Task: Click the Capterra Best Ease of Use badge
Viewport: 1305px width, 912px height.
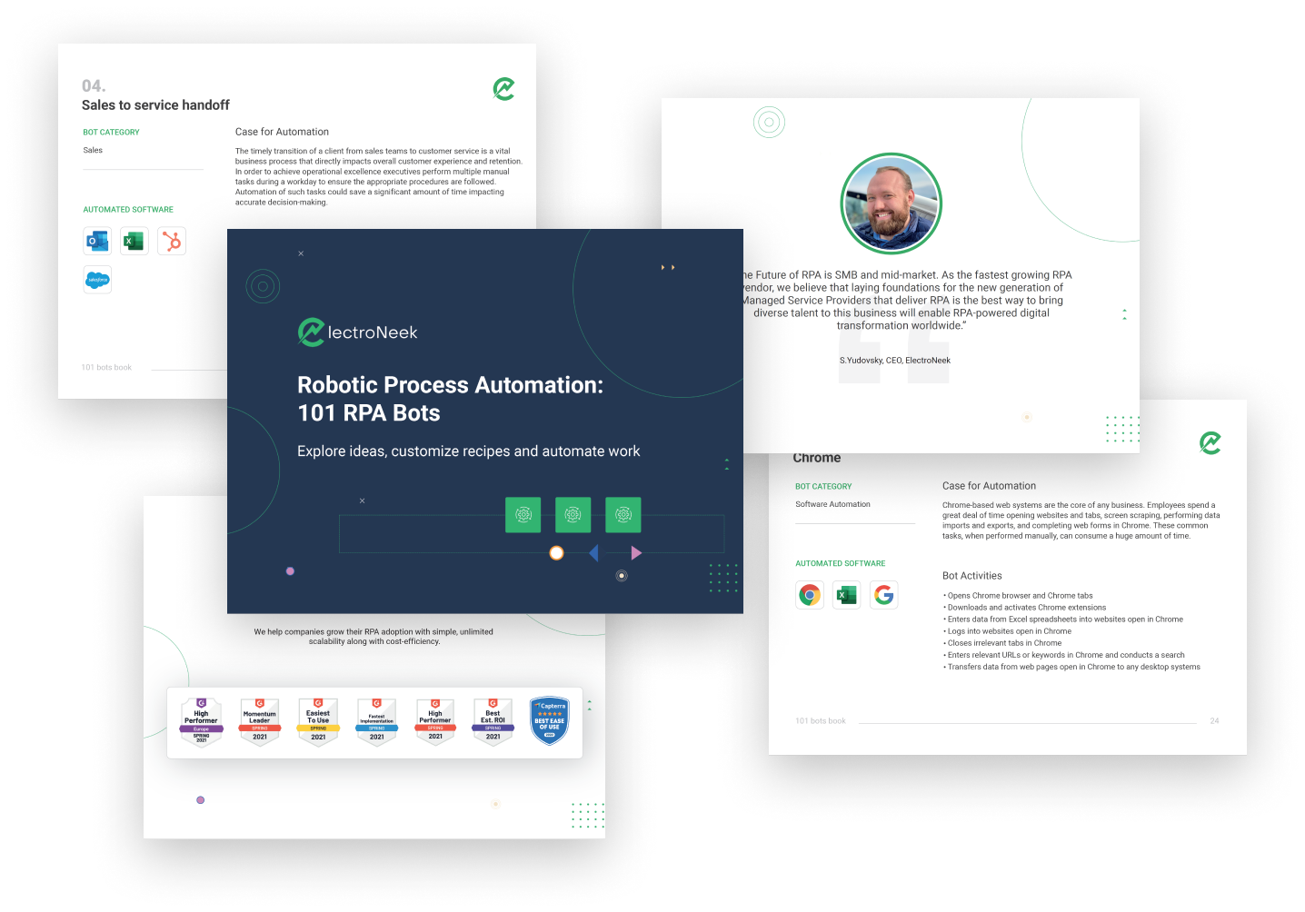Action: (550, 721)
